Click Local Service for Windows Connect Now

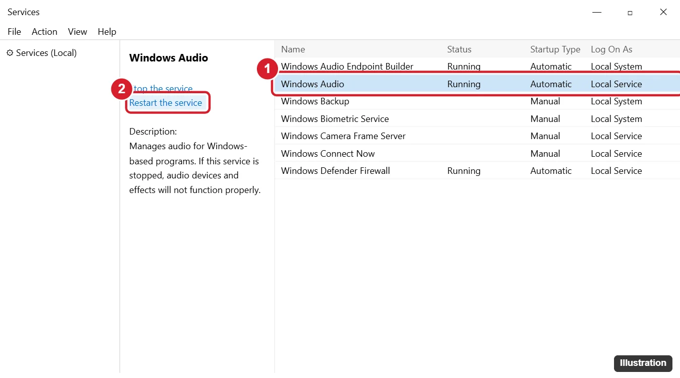click(617, 154)
